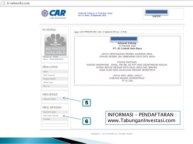193x144 pixels.
Task: Click the LOGIN TERAKHIR ANDA text
Action: pyautogui.click(x=103, y=32)
